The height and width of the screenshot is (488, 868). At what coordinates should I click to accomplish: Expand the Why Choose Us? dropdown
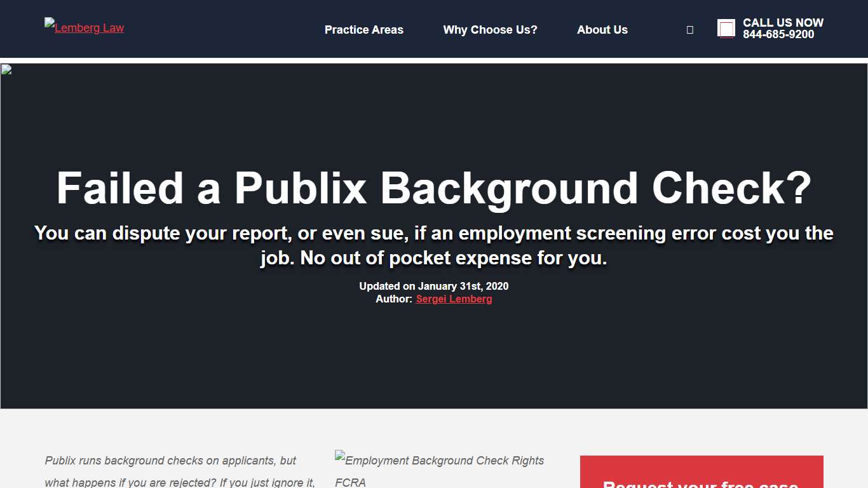490,29
